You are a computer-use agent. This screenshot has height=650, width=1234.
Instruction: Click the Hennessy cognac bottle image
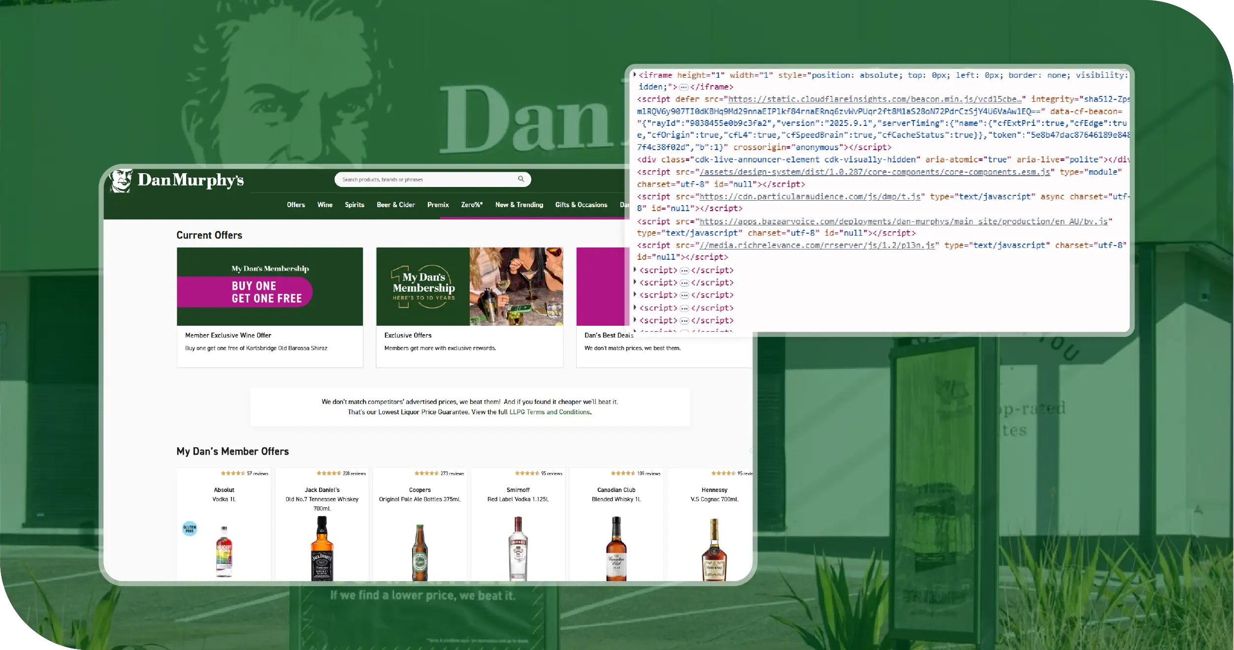tap(714, 550)
